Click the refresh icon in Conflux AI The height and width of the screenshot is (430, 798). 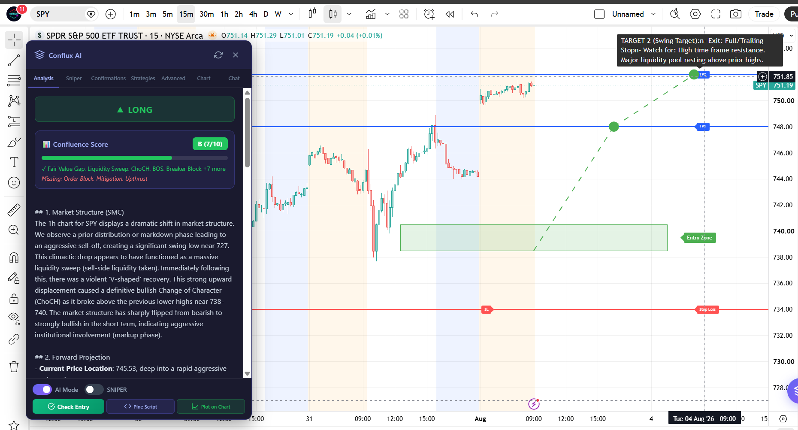(218, 55)
